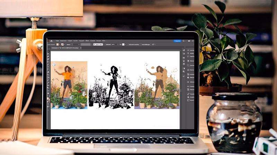
Task: Open the Datei menu
Action: 57,41
